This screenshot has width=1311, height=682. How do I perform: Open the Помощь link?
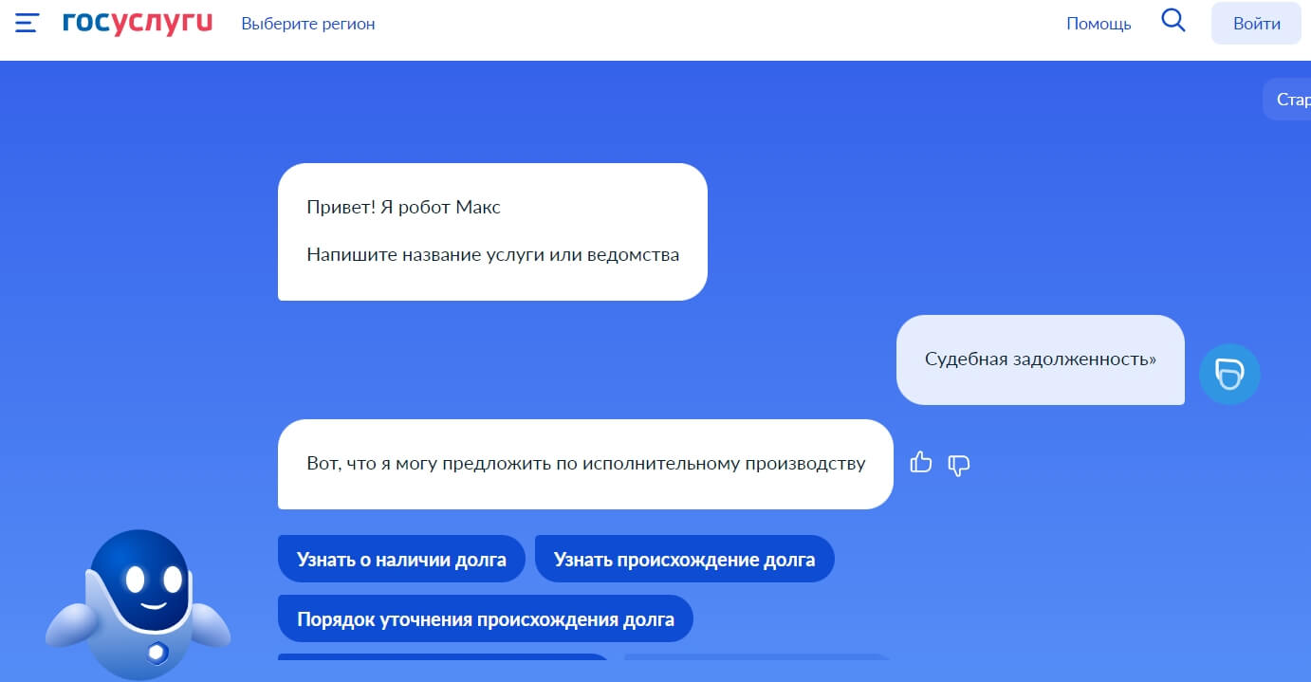(1099, 24)
